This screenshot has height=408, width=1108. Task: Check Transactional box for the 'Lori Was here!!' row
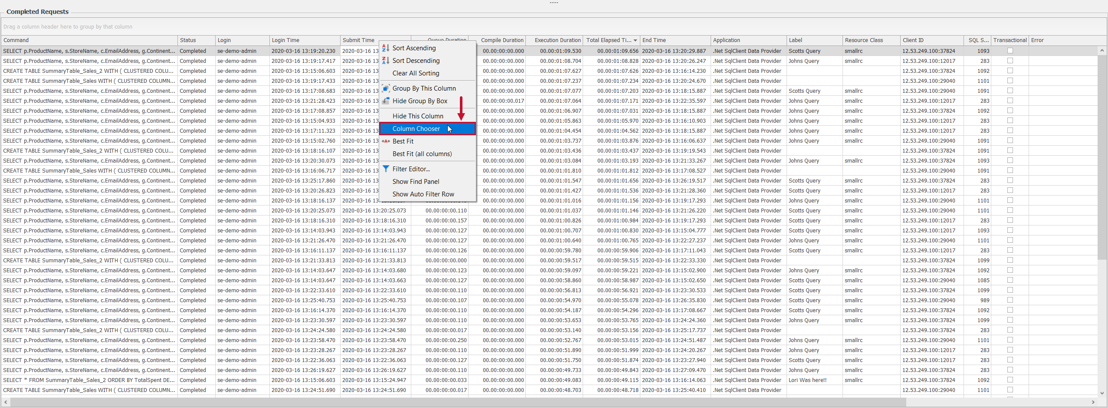coord(1010,380)
